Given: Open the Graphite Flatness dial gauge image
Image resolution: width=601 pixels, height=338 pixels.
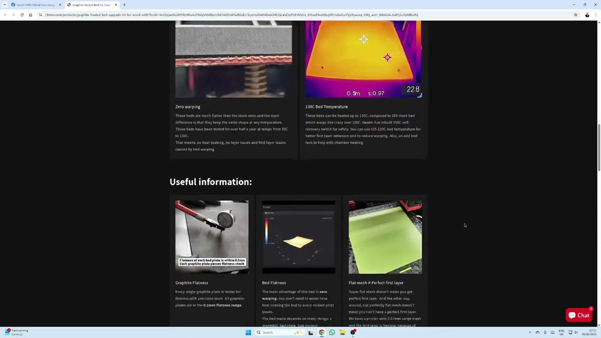Looking at the screenshot, I should [x=212, y=237].
